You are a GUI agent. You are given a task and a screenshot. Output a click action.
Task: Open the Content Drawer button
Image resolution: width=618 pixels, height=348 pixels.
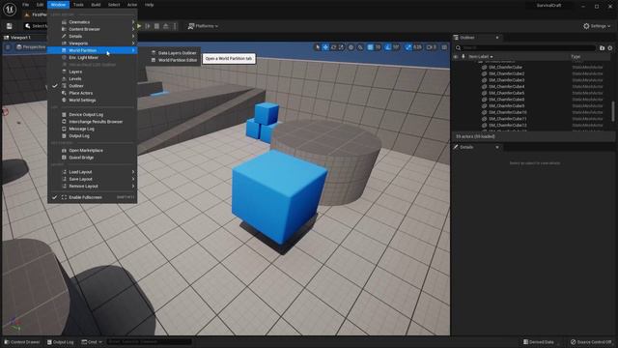tap(22, 342)
